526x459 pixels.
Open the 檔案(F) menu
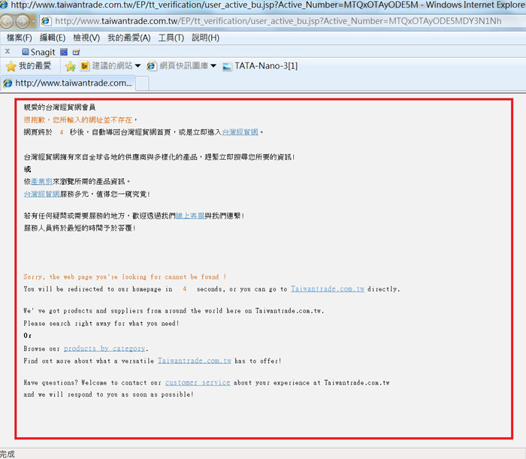(19, 38)
